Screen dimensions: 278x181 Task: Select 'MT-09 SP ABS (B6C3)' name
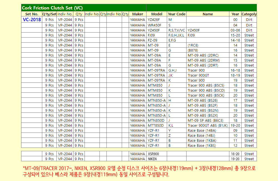pyautogui.click(x=206, y=120)
